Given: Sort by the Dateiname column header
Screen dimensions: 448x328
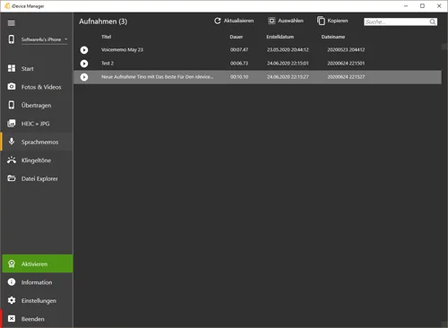Looking at the screenshot, I should (333, 37).
